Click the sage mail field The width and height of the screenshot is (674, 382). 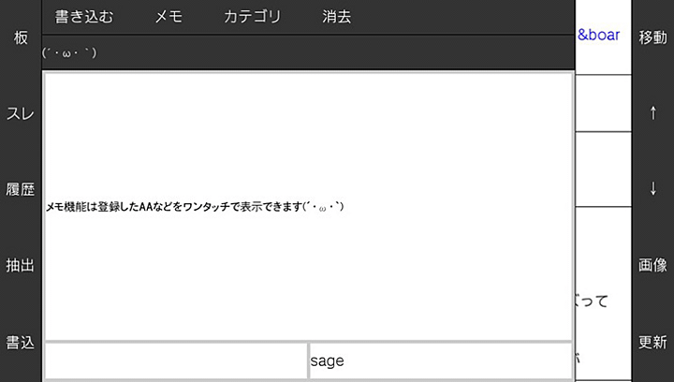[x=440, y=360]
